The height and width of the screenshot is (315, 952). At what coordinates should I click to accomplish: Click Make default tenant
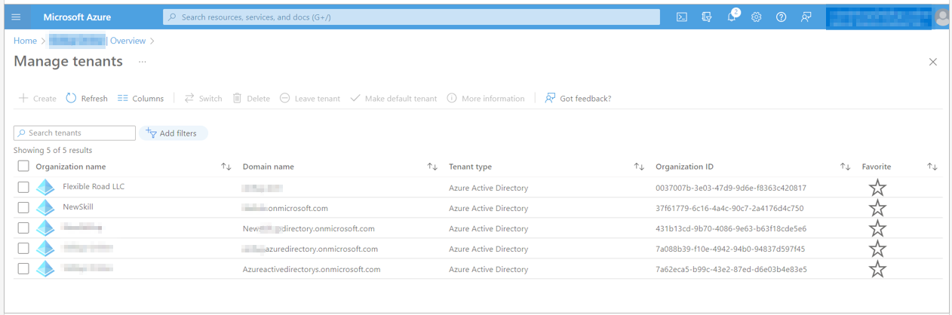[394, 98]
